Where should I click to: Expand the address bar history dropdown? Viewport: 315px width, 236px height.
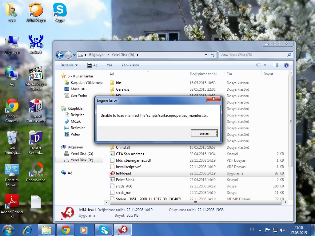pyautogui.click(x=206, y=55)
